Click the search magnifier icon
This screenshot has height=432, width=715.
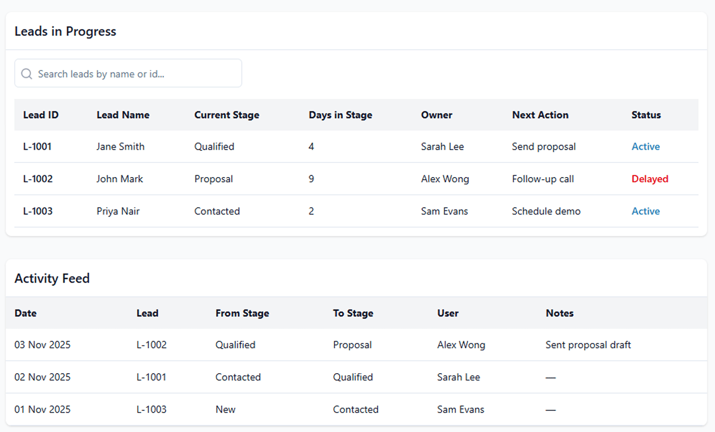pos(26,74)
